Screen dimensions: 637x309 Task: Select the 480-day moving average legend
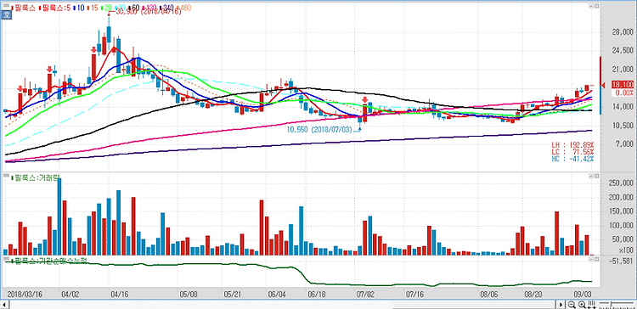pyautogui.click(x=183, y=8)
